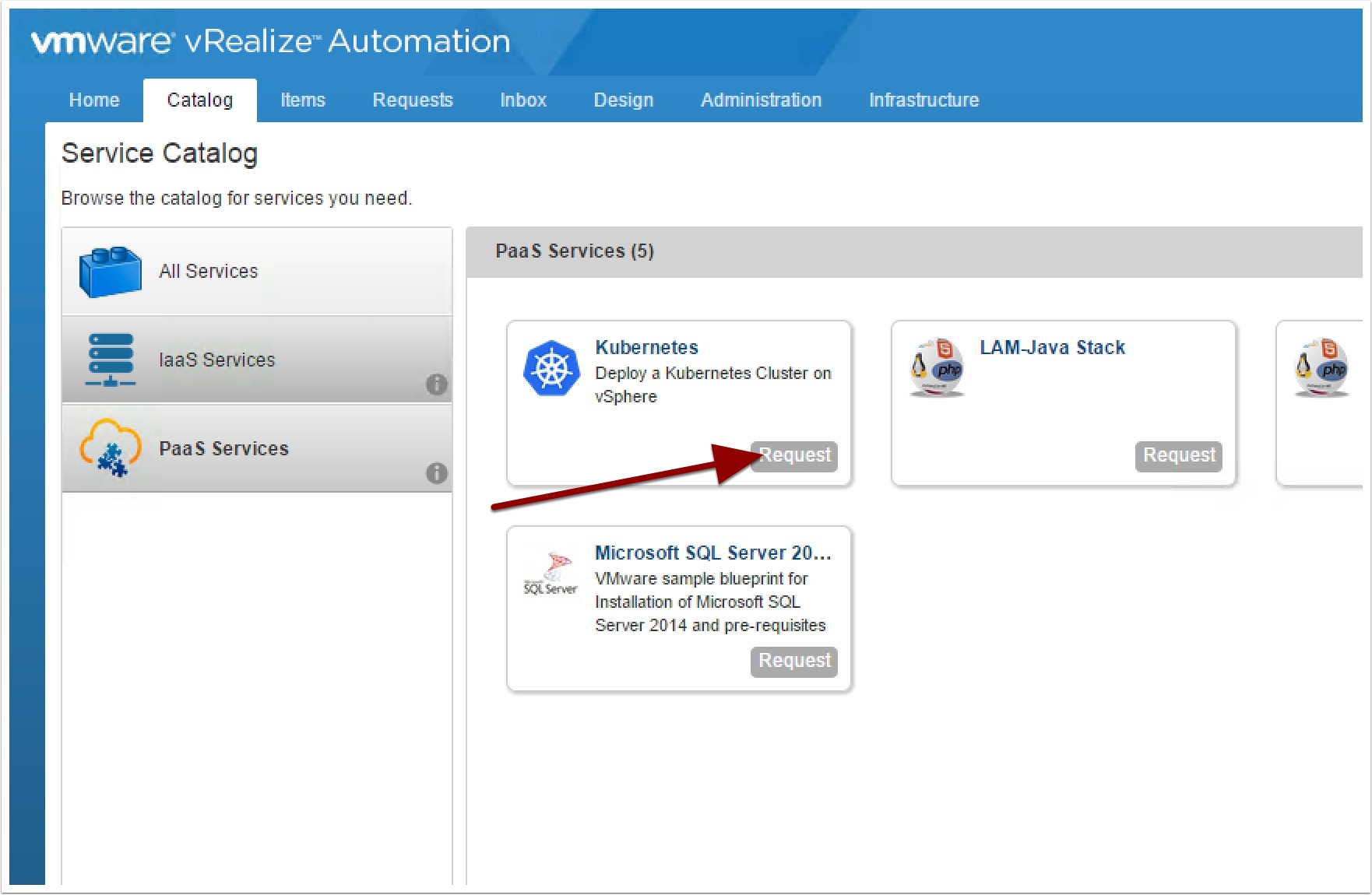Open the Administration tab
Image resolution: width=1372 pixels, height=895 pixels.
(x=762, y=100)
